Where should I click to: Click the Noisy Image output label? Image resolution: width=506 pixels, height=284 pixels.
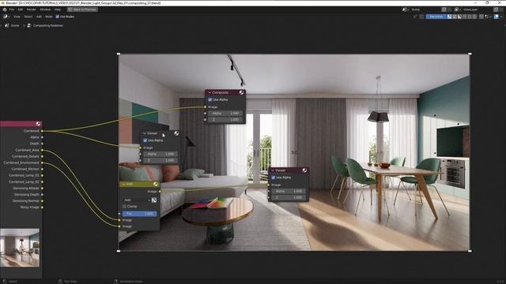tap(30, 207)
